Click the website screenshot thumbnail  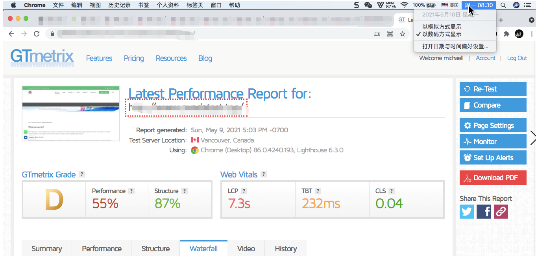(x=71, y=113)
